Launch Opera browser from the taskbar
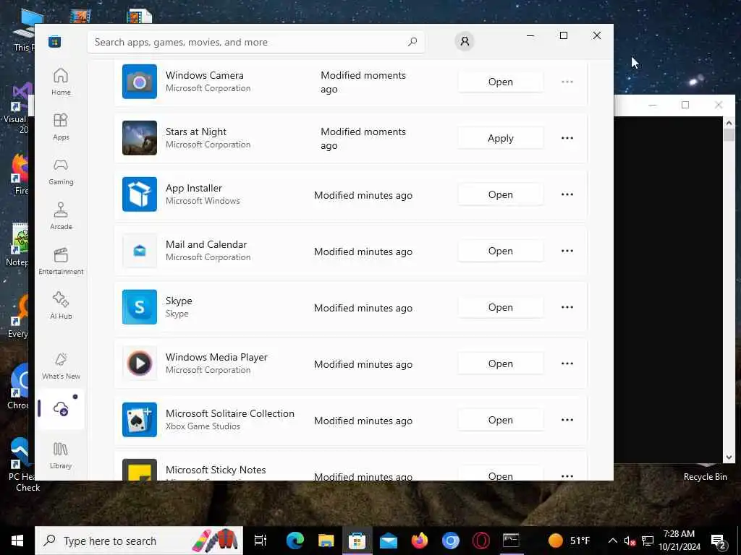741x555 pixels. (x=481, y=541)
